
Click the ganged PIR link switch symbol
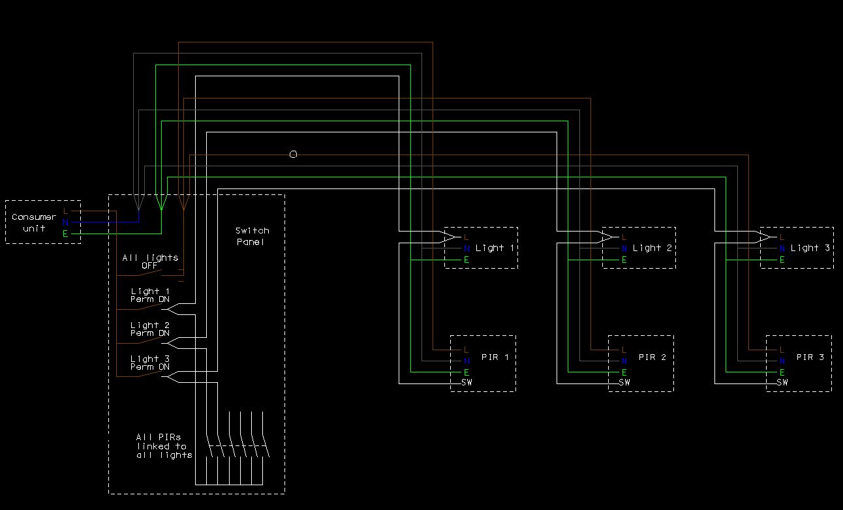coord(236,449)
